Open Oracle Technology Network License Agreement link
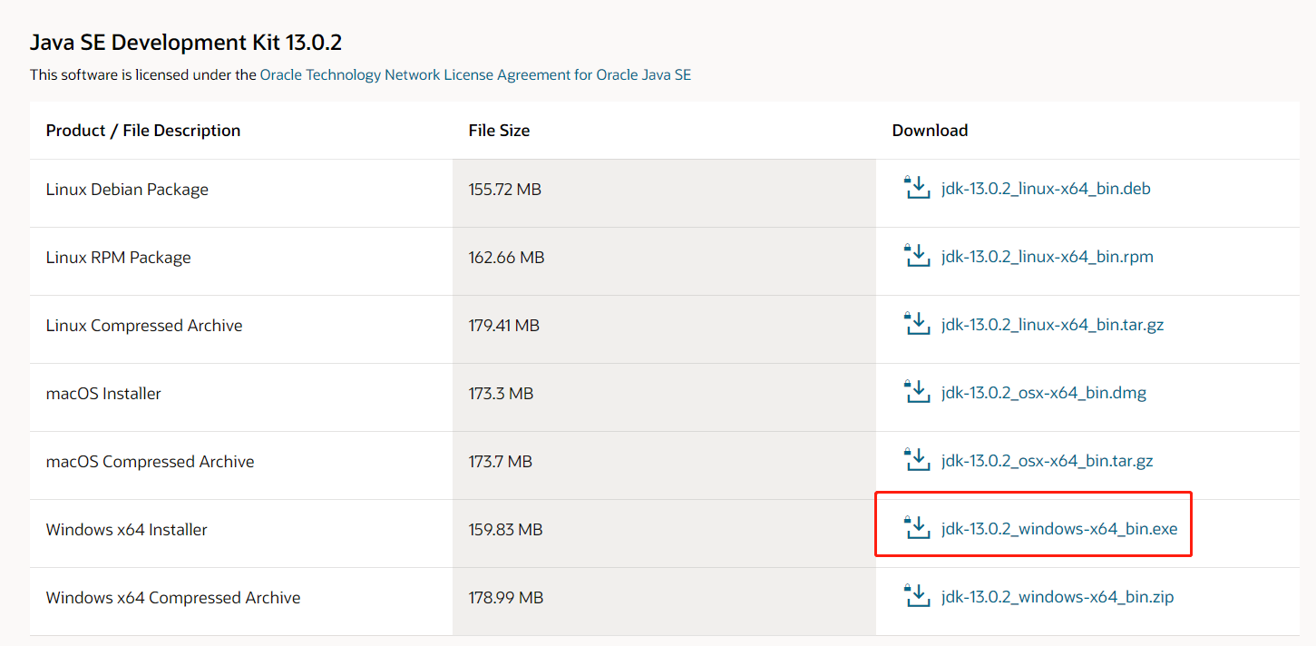 click(x=475, y=75)
